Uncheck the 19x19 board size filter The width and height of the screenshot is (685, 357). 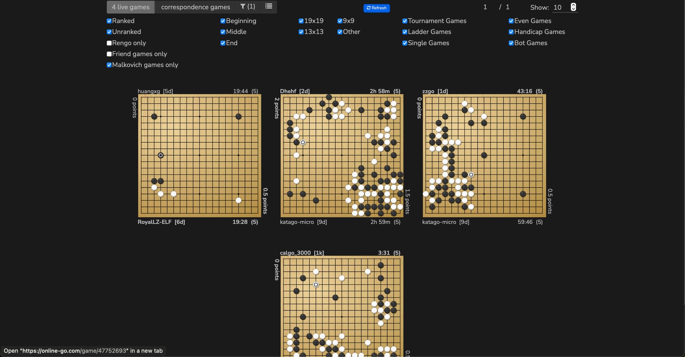(x=301, y=21)
